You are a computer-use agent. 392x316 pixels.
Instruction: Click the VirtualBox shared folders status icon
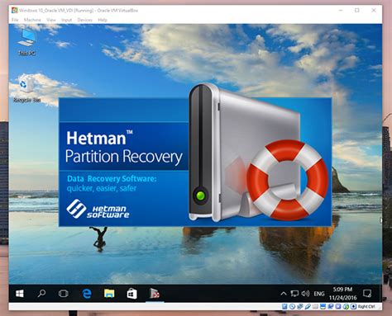315,306
